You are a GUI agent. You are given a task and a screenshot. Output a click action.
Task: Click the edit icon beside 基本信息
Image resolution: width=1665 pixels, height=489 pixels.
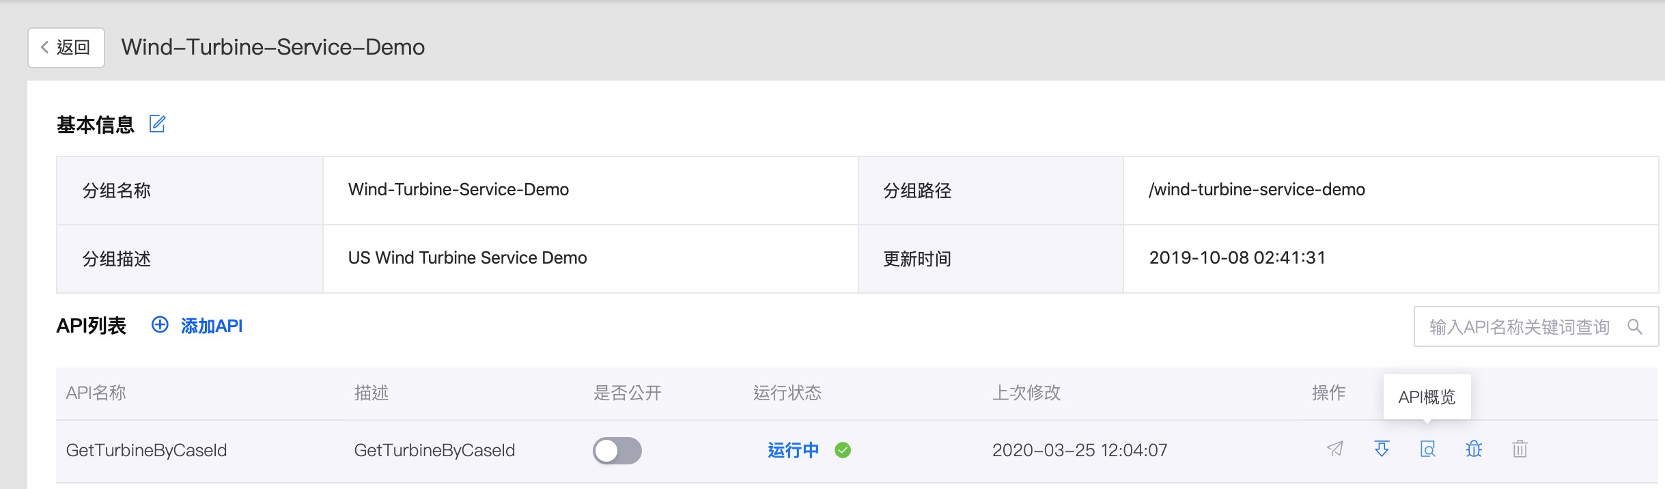pyautogui.click(x=157, y=124)
